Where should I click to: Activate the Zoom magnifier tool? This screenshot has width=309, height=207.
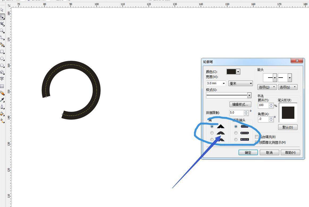[x=2, y=31]
